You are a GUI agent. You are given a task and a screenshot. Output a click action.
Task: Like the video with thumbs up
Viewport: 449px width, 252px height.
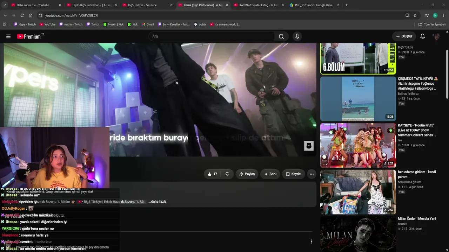click(213, 174)
